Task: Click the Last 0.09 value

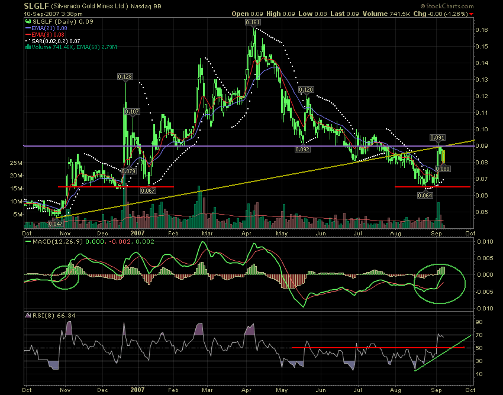Action: point(344,14)
